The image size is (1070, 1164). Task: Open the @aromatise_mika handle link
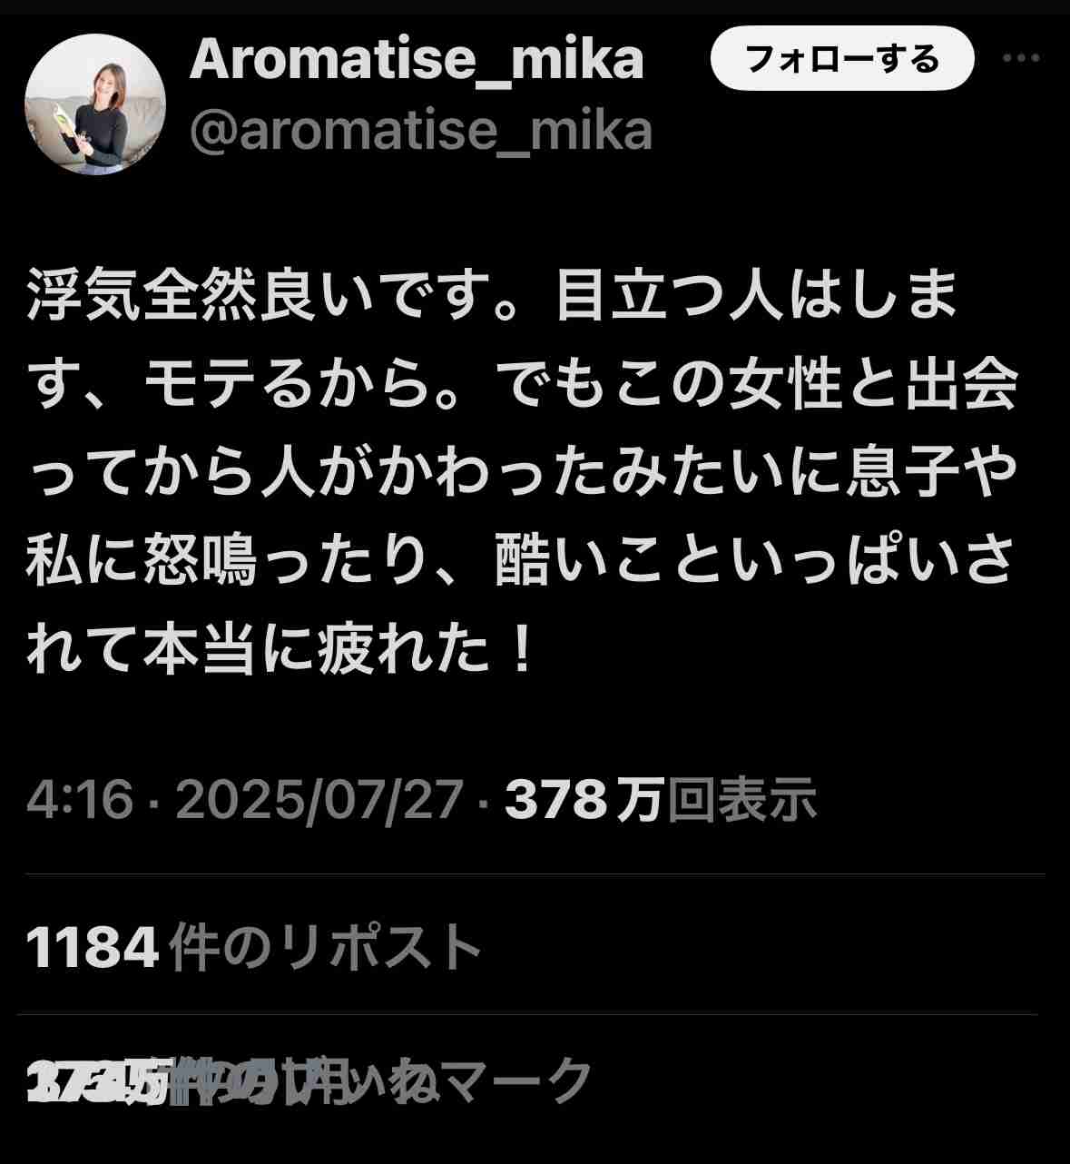coord(421,131)
